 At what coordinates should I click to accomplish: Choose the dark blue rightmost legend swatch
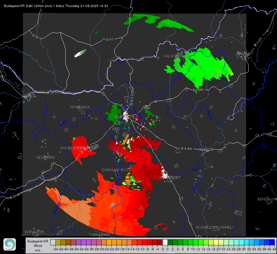coord(272,242)
